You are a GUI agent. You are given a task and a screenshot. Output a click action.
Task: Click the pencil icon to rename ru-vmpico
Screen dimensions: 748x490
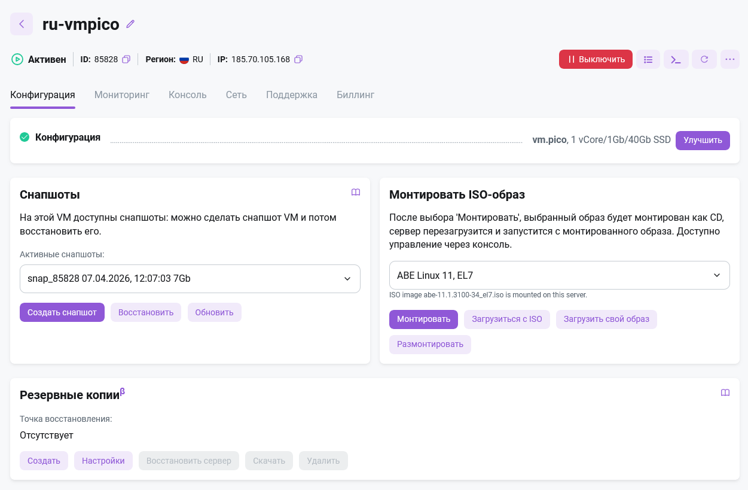(130, 24)
